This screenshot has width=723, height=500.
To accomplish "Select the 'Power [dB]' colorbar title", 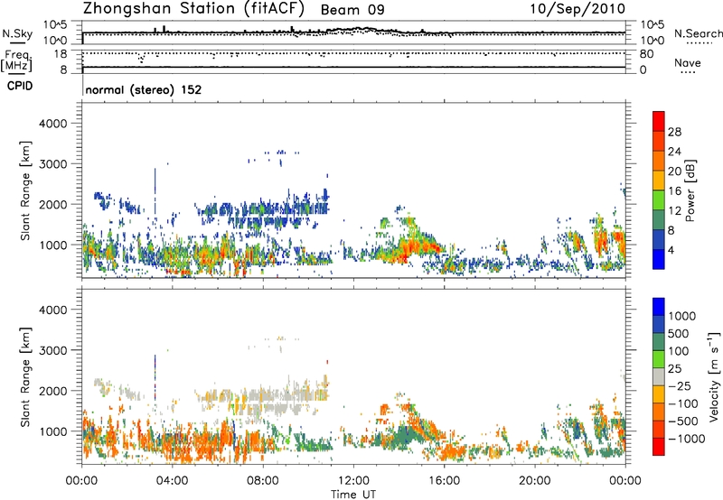I will pos(690,190).
